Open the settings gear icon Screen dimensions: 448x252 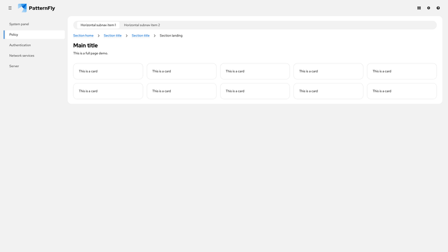(428, 8)
